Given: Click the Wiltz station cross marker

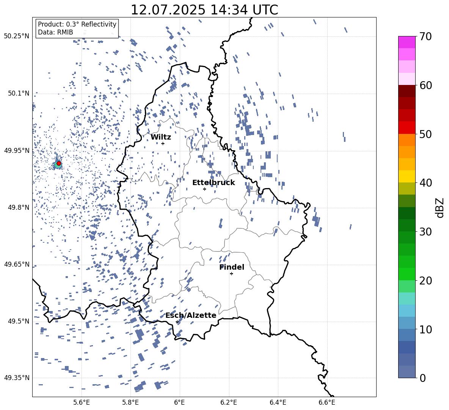Looking at the screenshot, I should click(x=163, y=143).
